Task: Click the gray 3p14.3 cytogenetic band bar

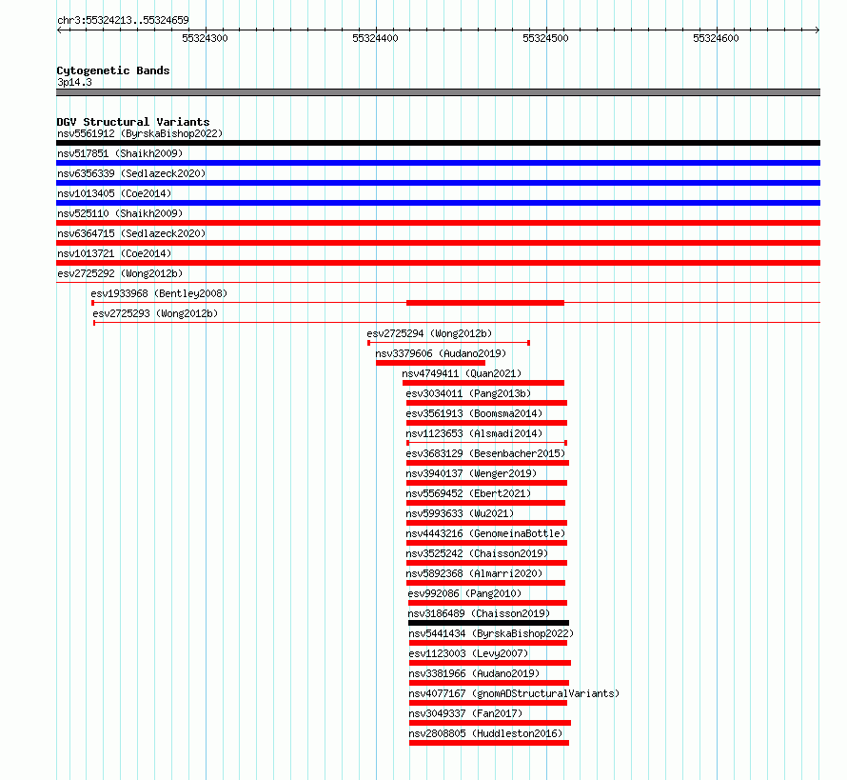Action: click(438, 92)
